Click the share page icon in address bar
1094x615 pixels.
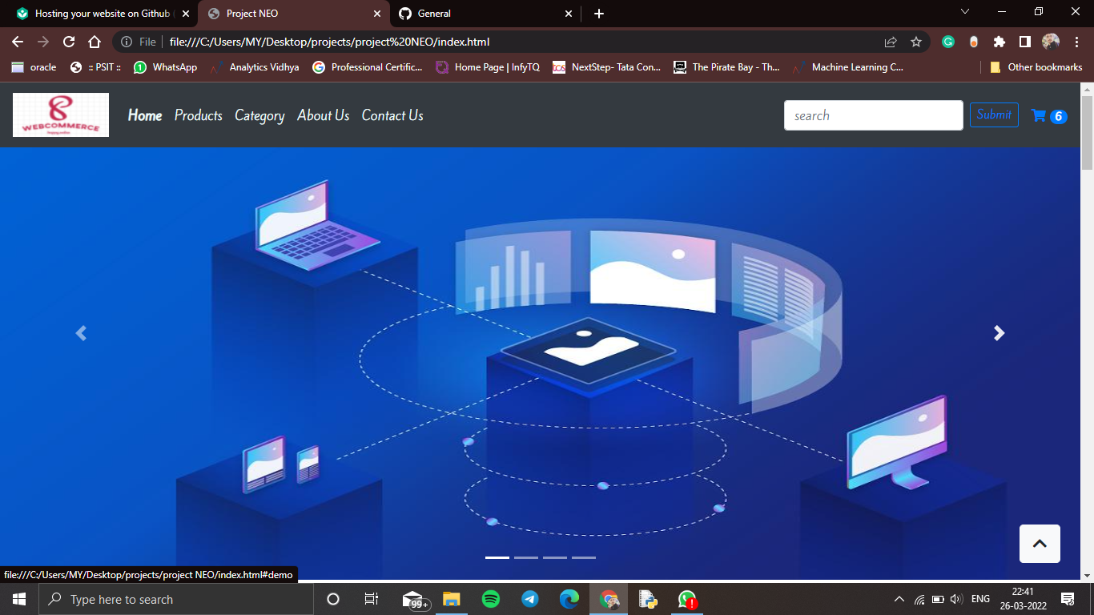[891, 42]
